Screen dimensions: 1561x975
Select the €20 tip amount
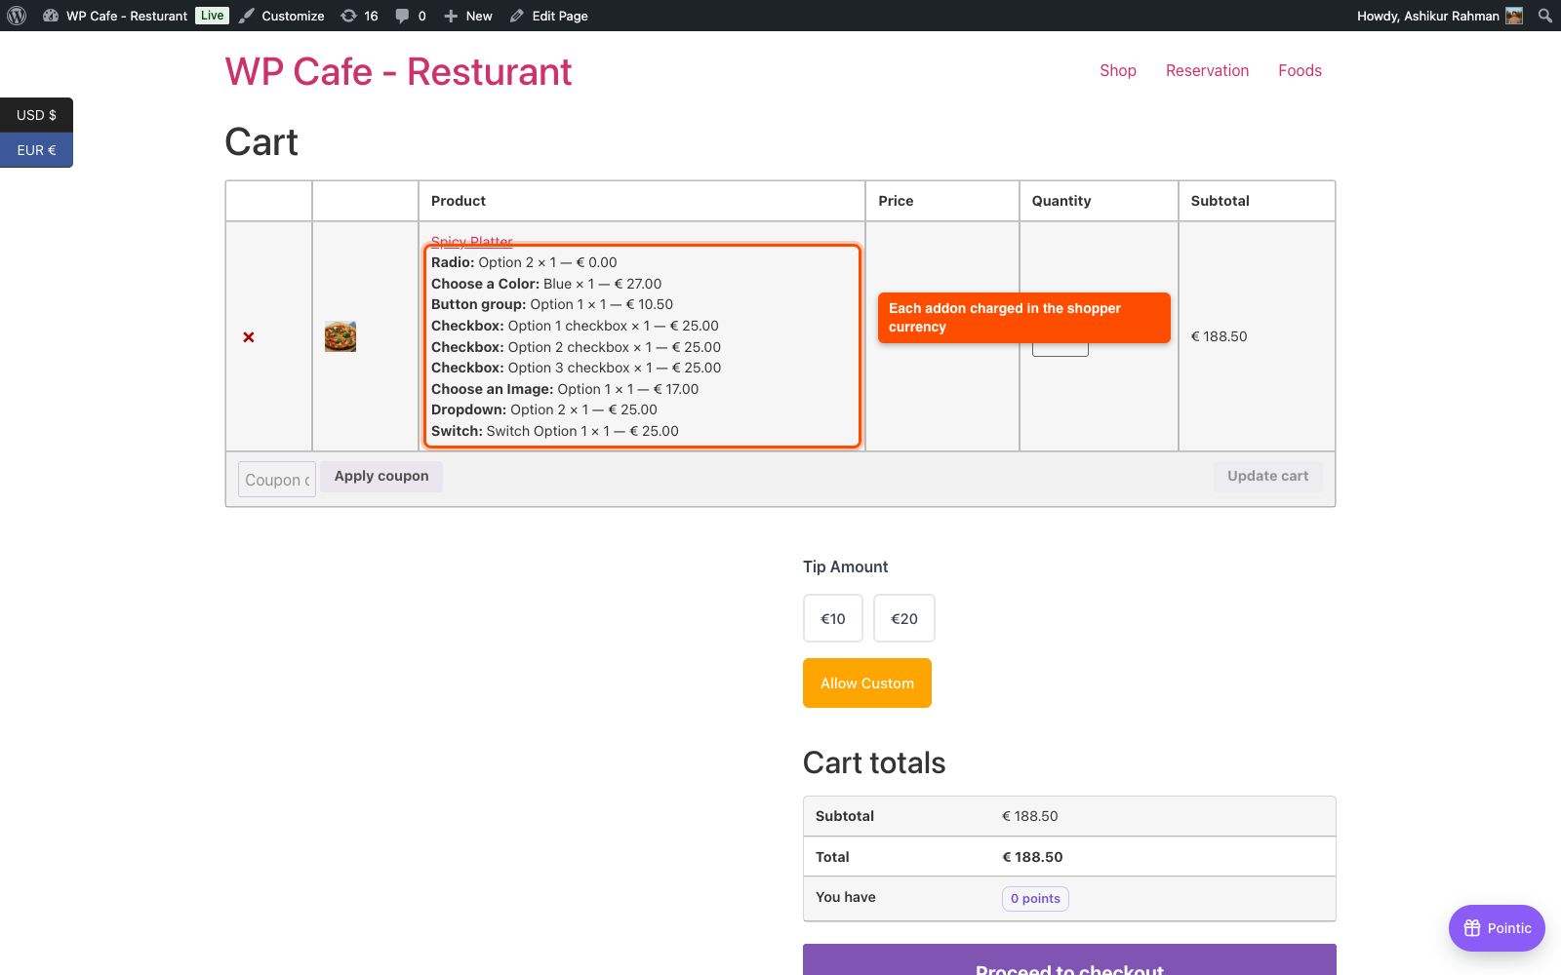(904, 618)
